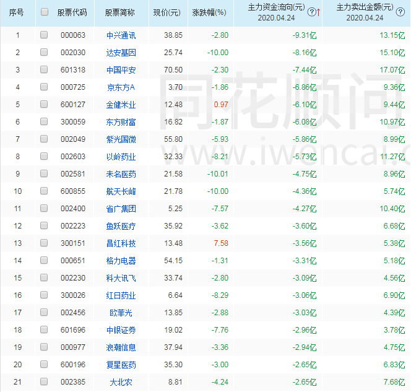The image size is (411, 392).
Task: Sort by 主力资金流向(元) header text
Action: coord(277,7)
